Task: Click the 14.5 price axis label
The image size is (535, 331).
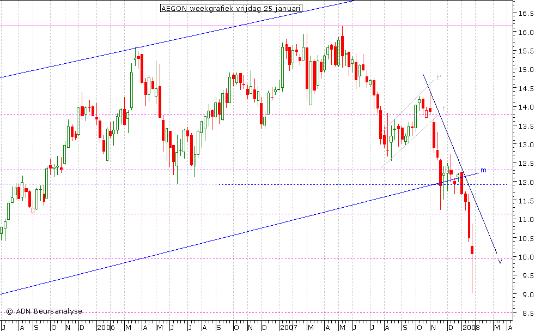Action: pos(526,89)
